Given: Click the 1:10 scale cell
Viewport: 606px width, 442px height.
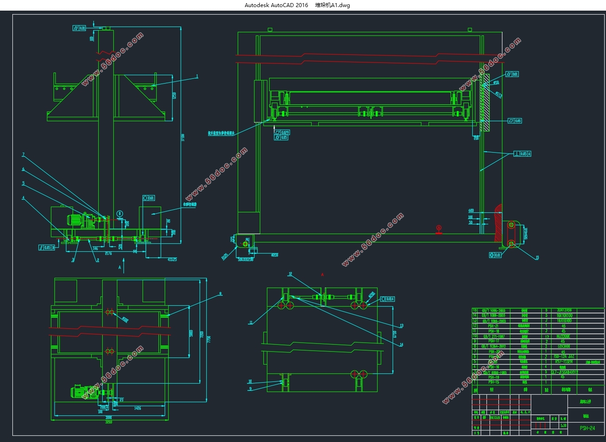Looking at the screenshot, I should [x=564, y=426].
